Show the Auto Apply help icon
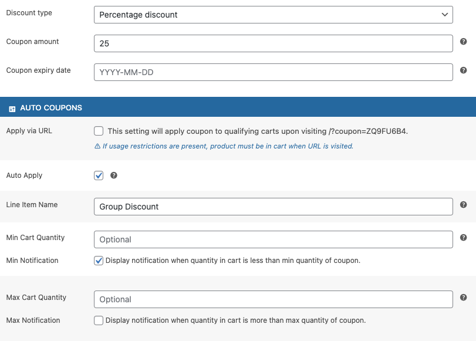The height and width of the screenshot is (341, 476). pos(113,175)
